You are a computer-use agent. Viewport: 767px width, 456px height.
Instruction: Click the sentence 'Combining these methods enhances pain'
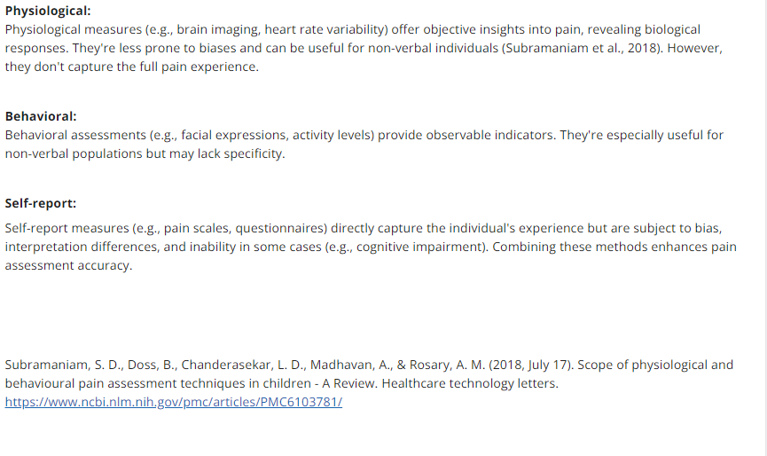[x=614, y=247]
